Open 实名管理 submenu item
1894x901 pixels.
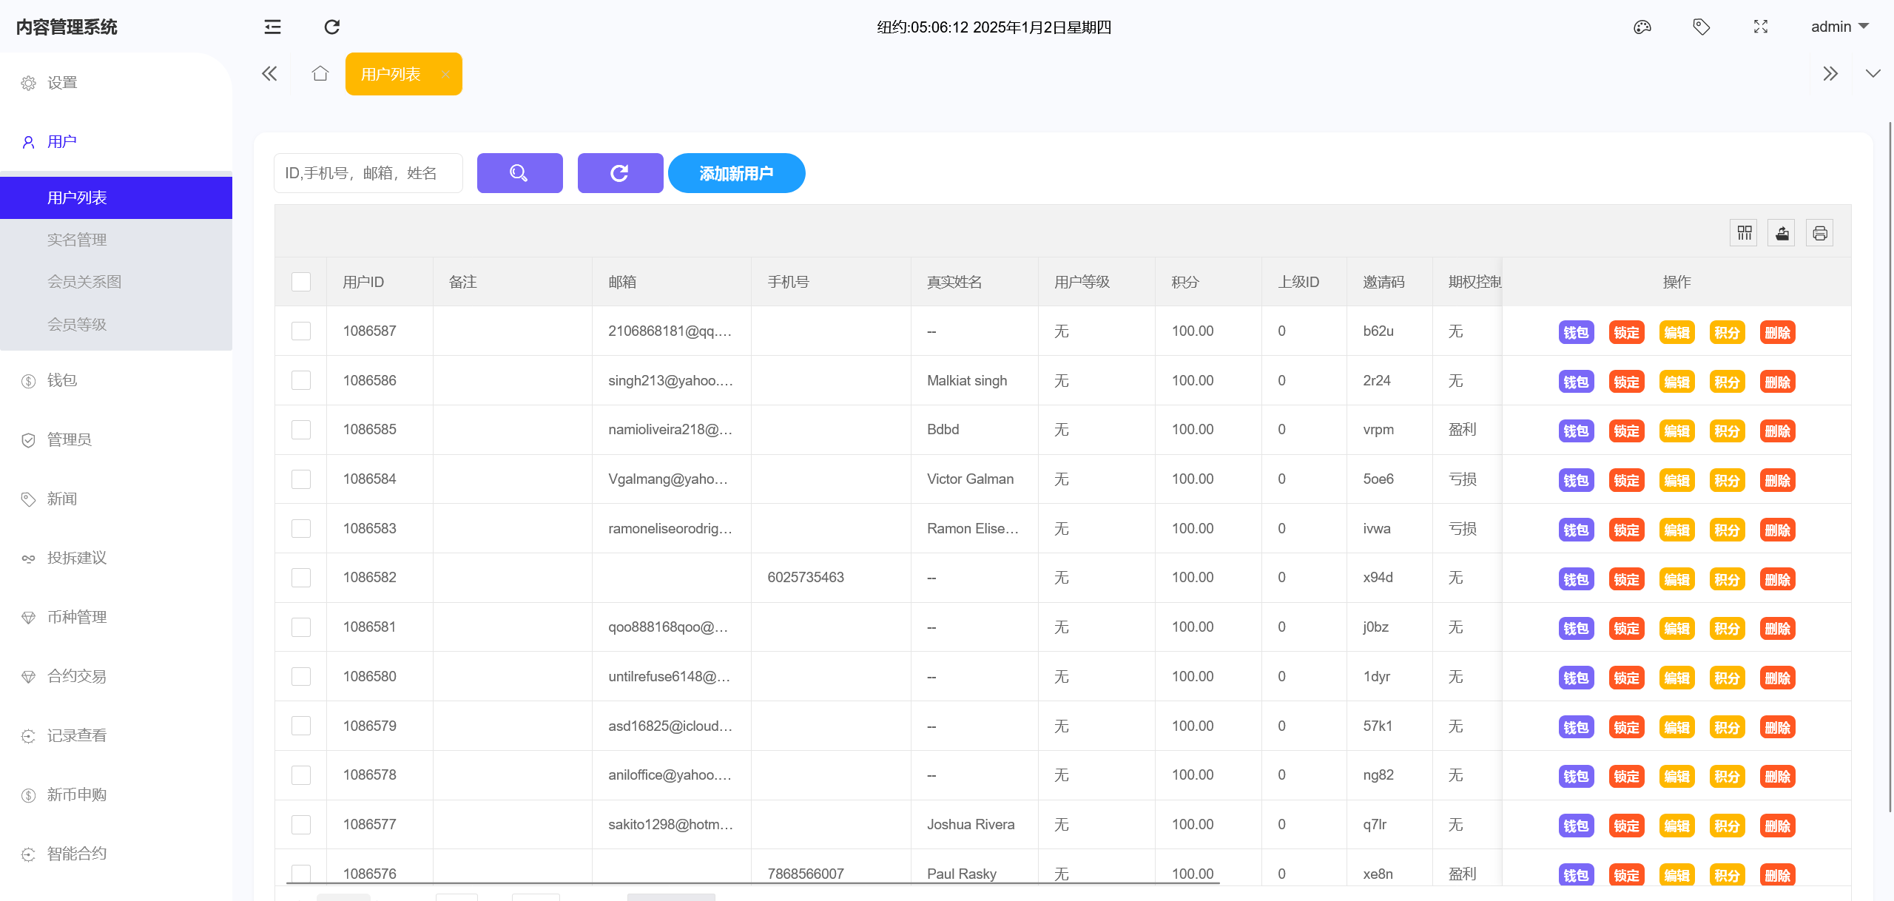[77, 240]
